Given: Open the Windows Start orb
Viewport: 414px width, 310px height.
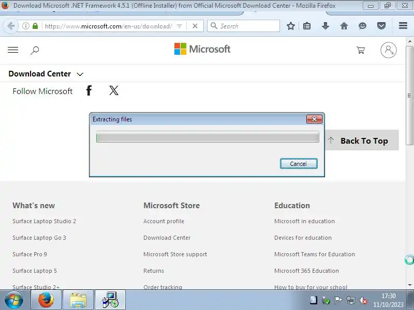Looking at the screenshot, I should click(14, 300).
